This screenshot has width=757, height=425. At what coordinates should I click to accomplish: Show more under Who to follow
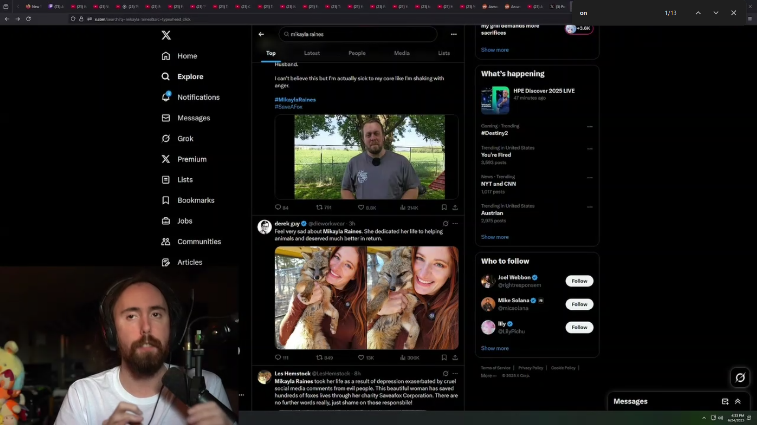[x=494, y=348]
